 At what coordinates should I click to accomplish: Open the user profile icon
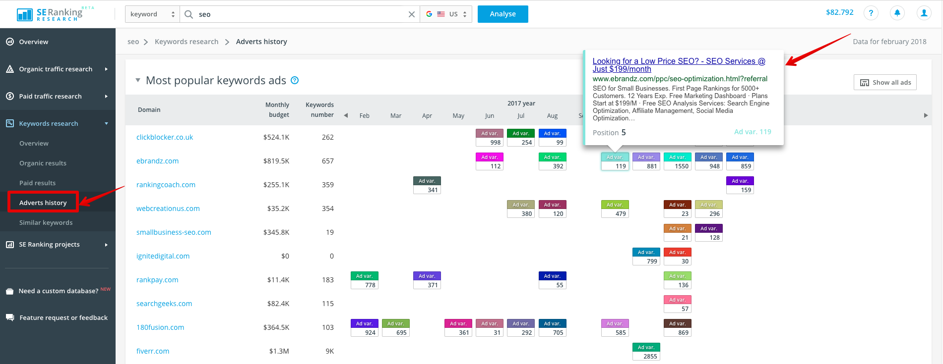(x=924, y=13)
